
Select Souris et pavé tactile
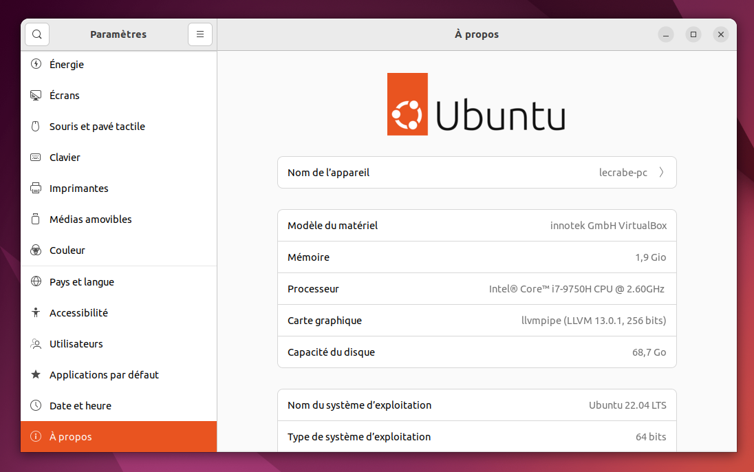(119, 126)
